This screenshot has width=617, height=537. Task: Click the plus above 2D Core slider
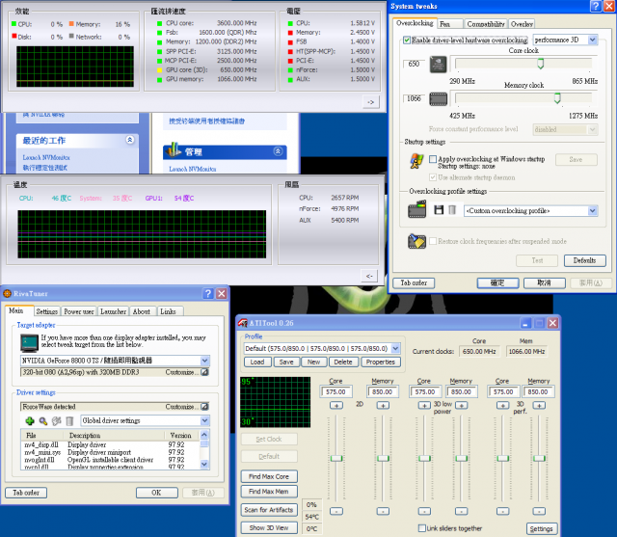336,405
